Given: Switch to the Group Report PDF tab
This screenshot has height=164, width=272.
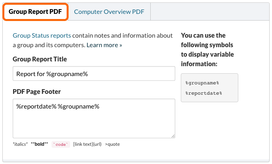Looking at the screenshot, I should click(35, 12).
